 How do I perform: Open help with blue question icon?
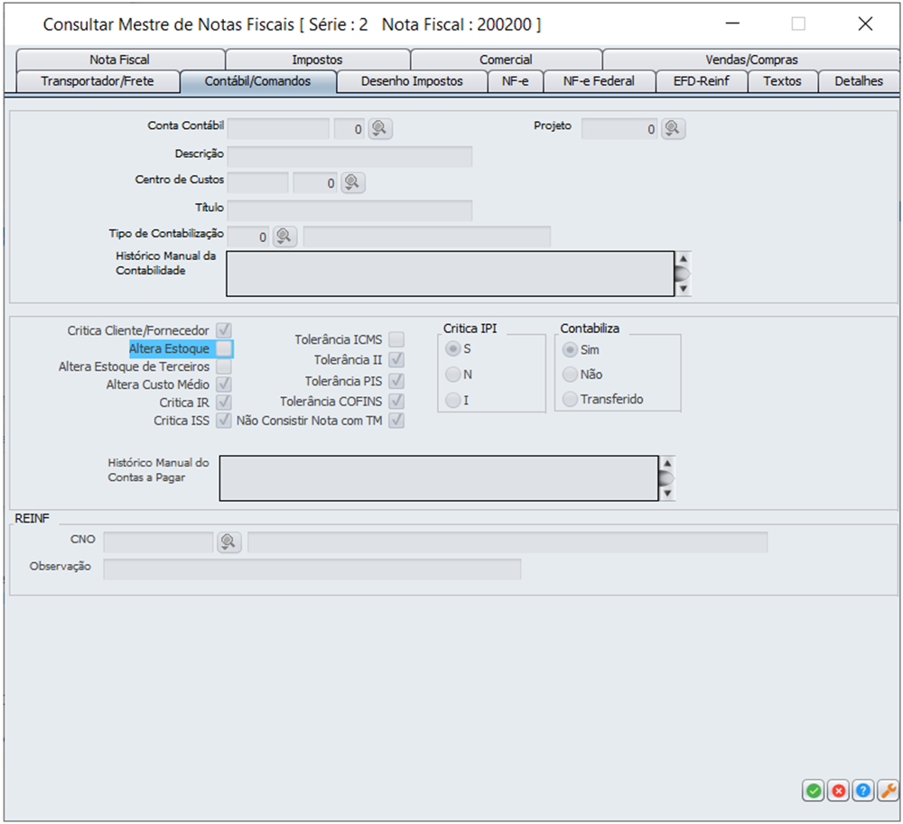(x=863, y=791)
